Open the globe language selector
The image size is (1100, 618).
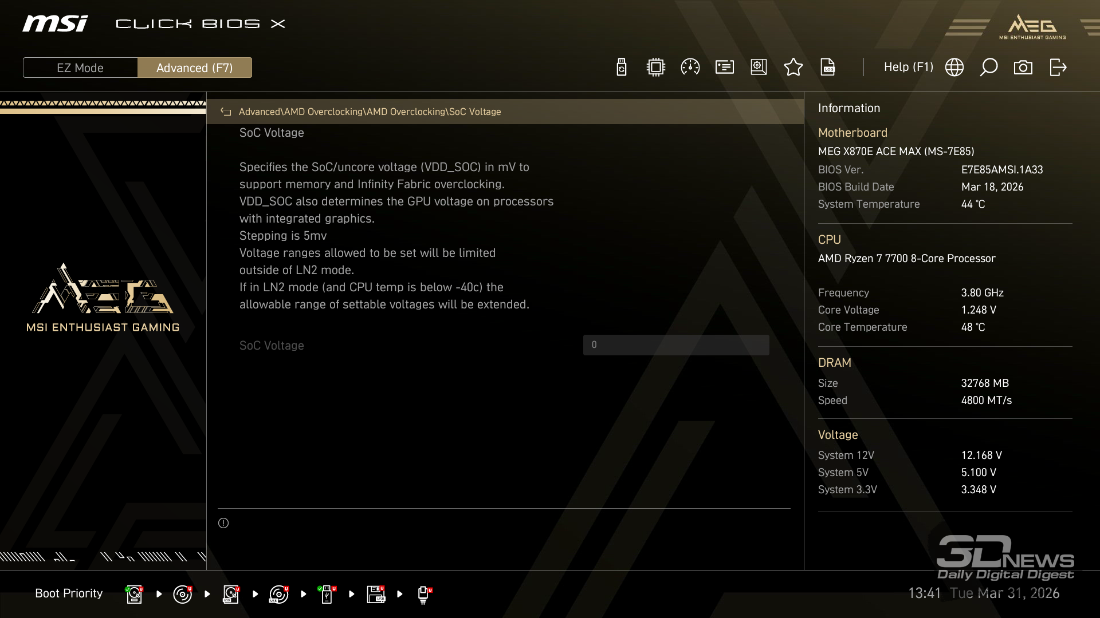coord(954,68)
